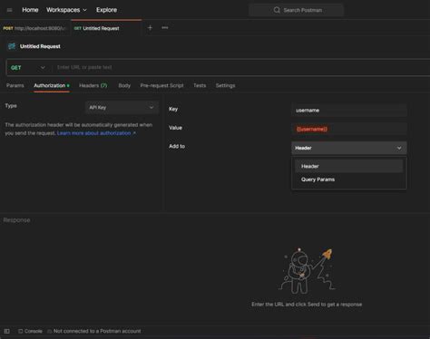Switch to the POST localhost request tab
Screen dimensions: 430x339
coord(35,28)
